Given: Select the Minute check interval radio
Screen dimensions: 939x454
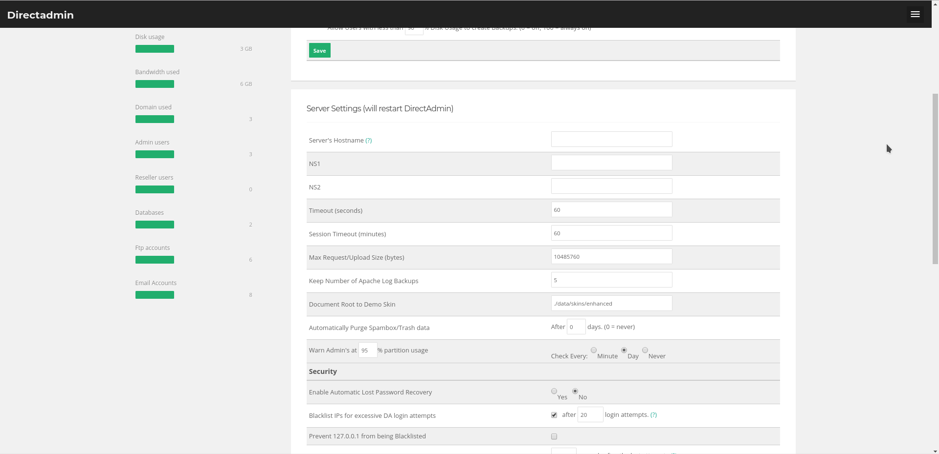Looking at the screenshot, I should pos(594,351).
